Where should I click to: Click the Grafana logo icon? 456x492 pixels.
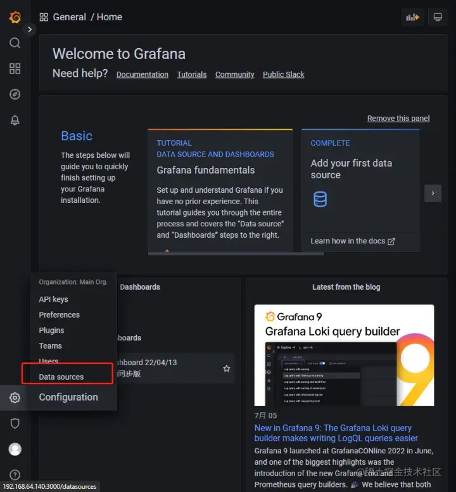click(x=15, y=17)
